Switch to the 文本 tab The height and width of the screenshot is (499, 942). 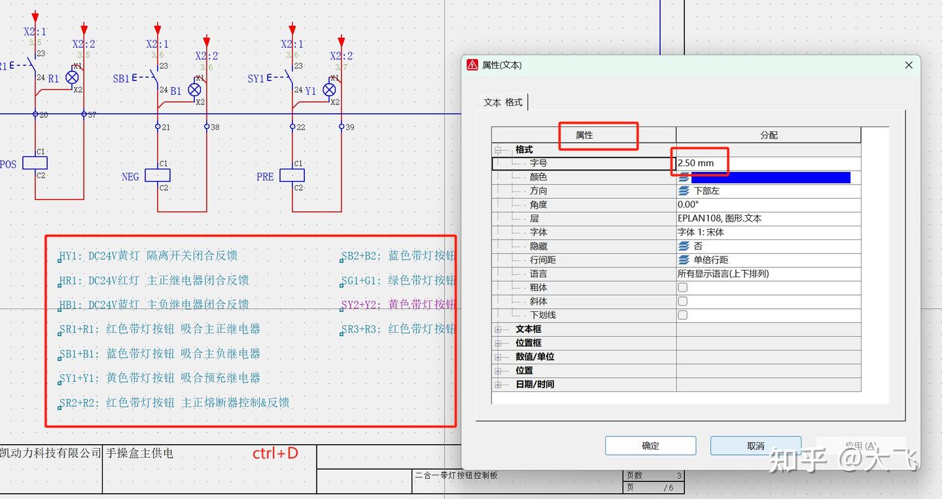pyautogui.click(x=493, y=102)
